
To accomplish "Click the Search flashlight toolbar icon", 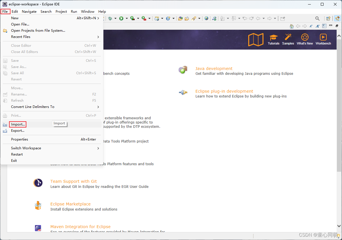I will click(x=194, y=18).
